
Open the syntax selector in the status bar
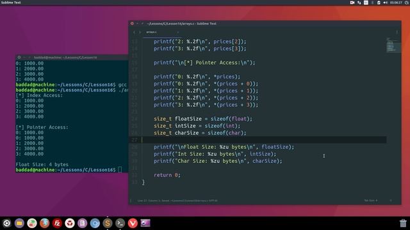click(x=391, y=201)
